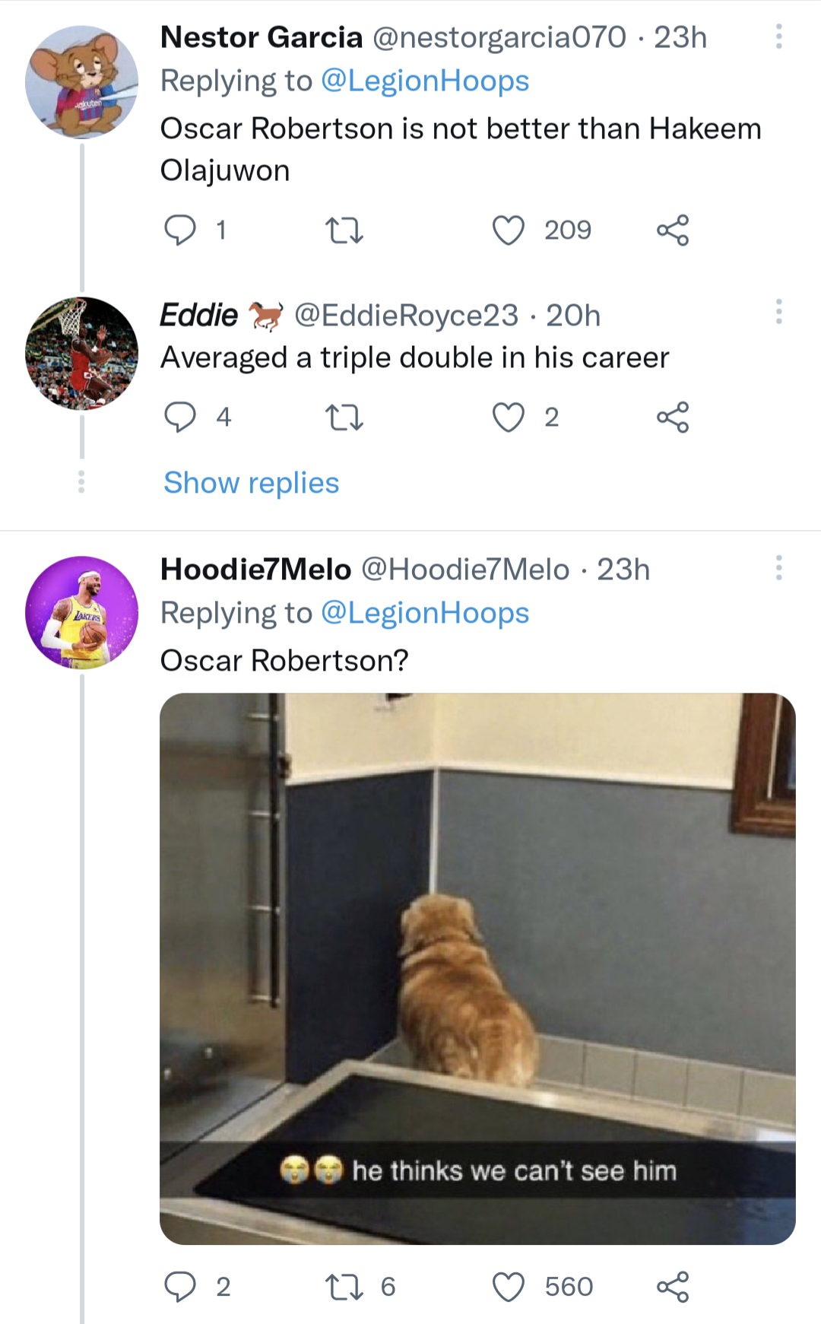Screen dimensions: 821x1324
Task: Retweet Hoodie7Melo's tweet with 6 retweets
Action: click(x=344, y=1286)
